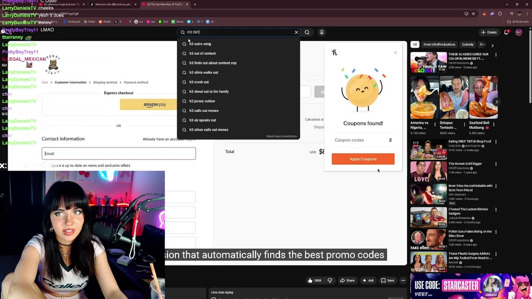Viewport: 532px width, 299px height.
Task: Open the Ask AI button
Action: tap(368, 280)
